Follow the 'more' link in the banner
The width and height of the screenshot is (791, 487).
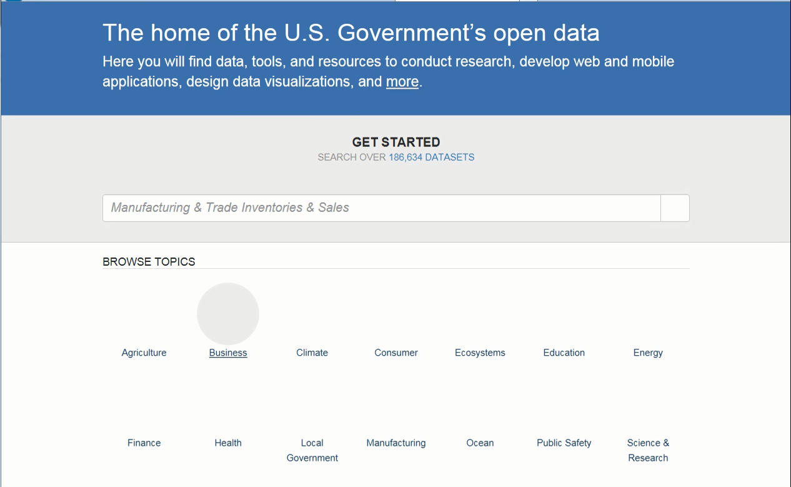(x=402, y=81)
